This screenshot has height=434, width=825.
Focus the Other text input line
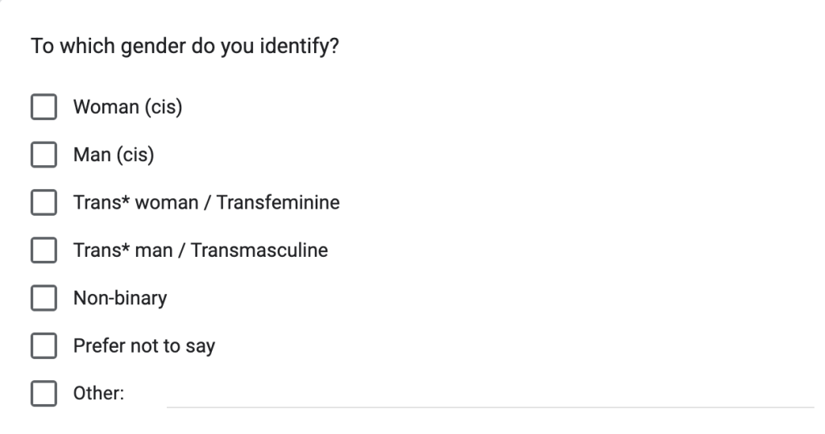[490, 395]
